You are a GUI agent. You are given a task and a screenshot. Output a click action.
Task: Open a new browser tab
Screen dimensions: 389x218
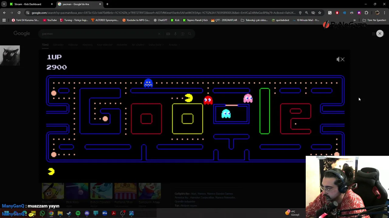tap(107, 4)
